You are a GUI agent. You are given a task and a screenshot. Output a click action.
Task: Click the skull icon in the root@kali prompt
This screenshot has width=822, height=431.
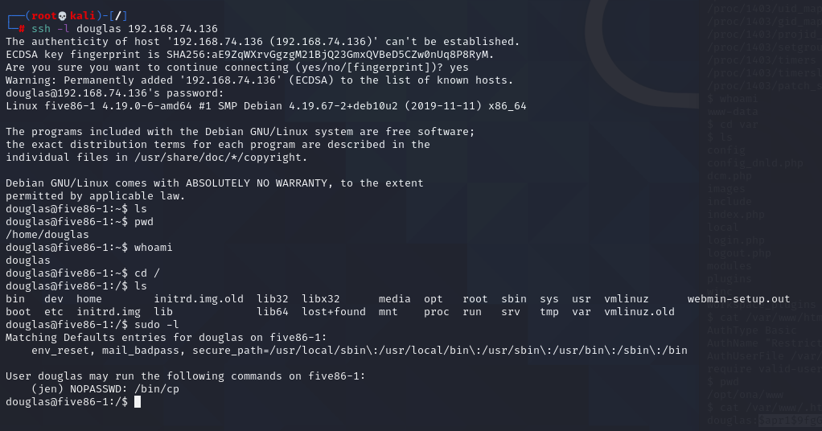pyautogui.click(x=63, y=16)
